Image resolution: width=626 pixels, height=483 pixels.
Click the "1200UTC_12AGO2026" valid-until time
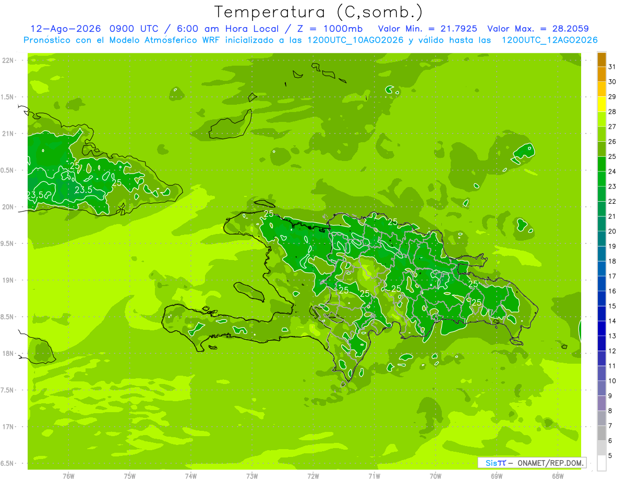point(549,40)
